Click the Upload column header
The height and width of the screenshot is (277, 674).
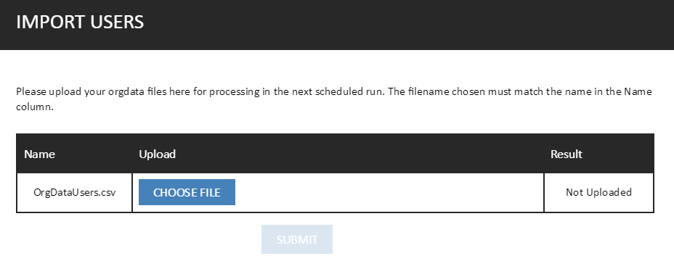[x=158, y=154]
